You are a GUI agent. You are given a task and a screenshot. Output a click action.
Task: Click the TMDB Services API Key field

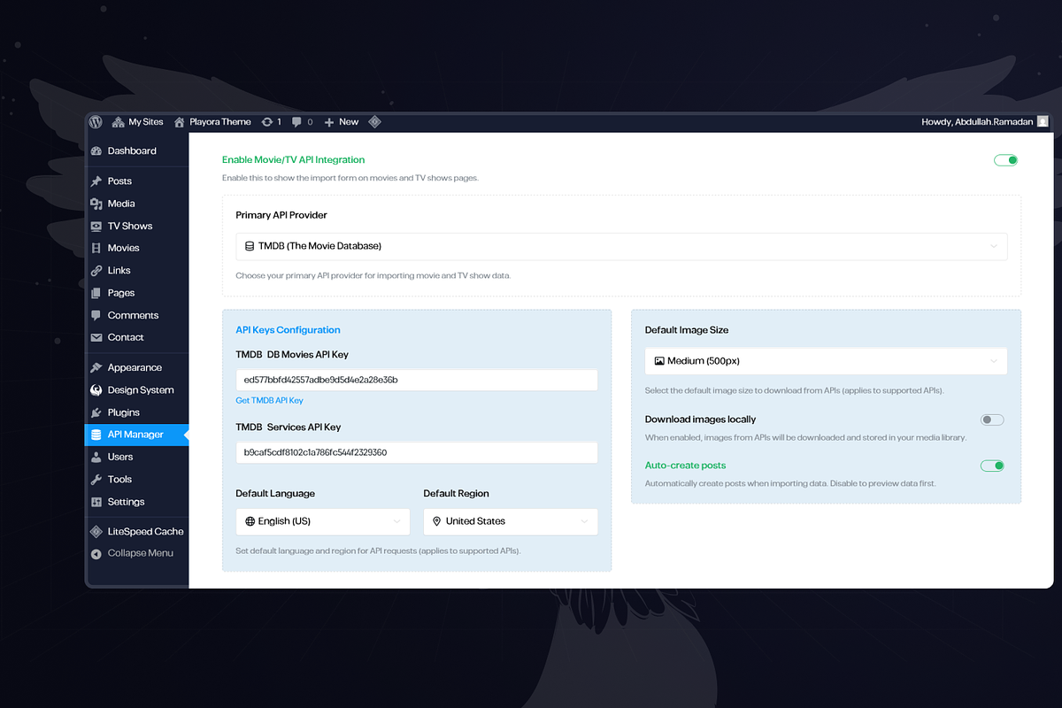point(417,452)
